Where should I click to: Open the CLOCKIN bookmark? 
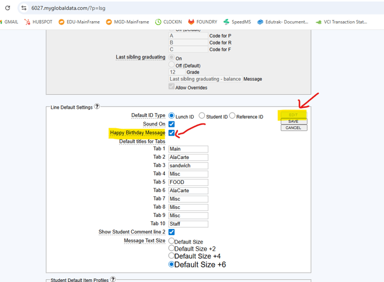169,22
